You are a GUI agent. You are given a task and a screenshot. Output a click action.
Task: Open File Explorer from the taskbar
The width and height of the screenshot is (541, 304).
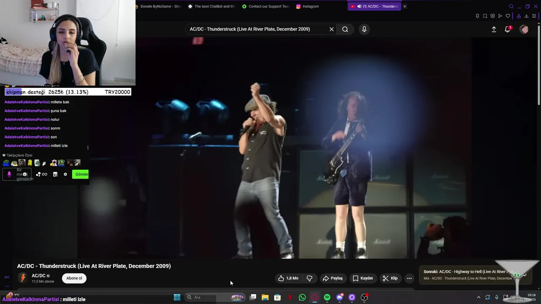tap(265, 297)
